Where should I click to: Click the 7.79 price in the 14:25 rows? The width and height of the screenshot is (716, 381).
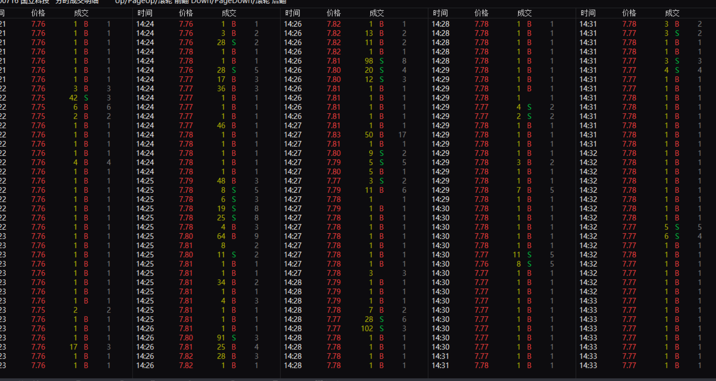186,181
